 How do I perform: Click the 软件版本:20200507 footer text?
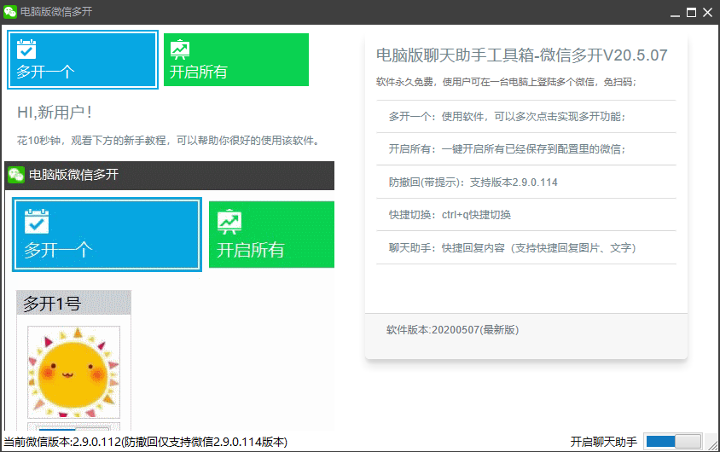tap(452, 329)
